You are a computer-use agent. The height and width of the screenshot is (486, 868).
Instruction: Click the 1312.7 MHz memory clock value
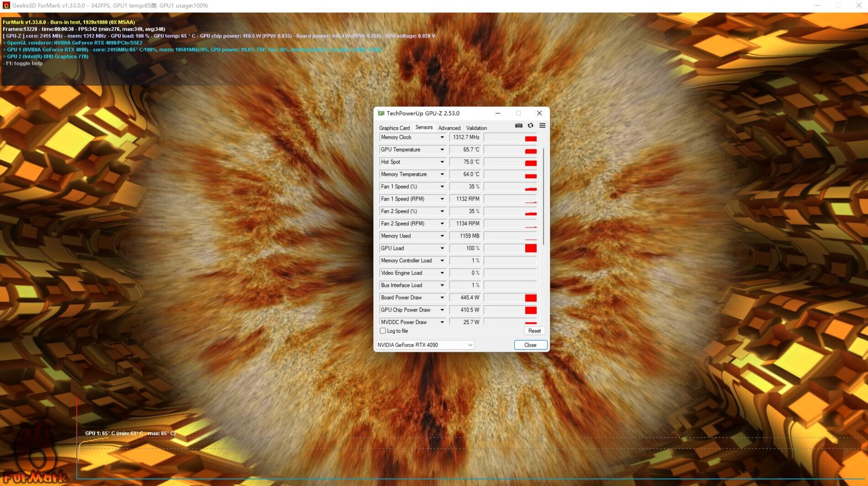[x=465, y=137]
